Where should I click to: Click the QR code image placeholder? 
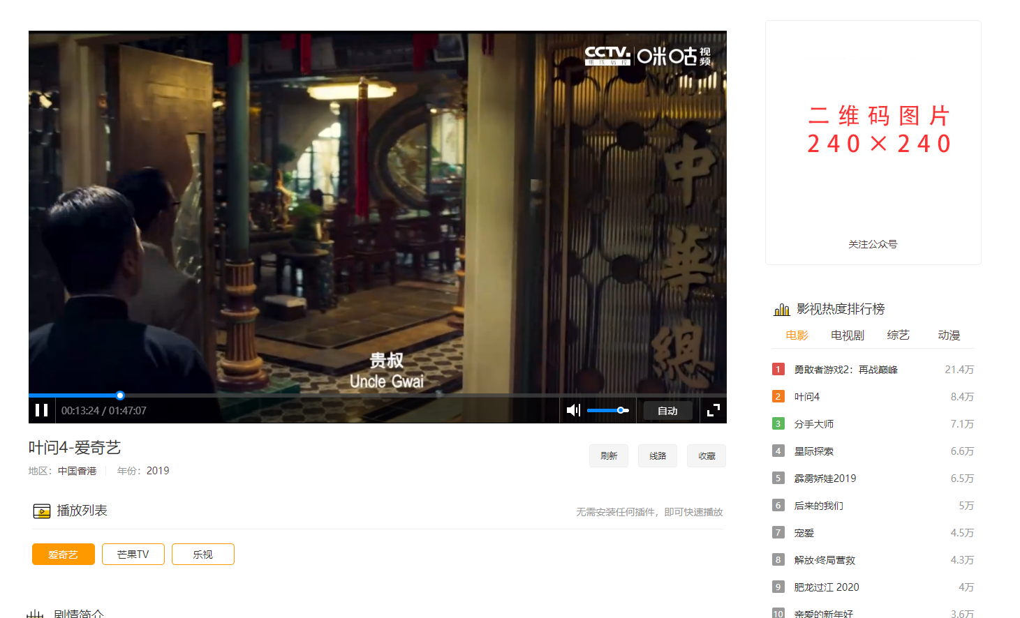pos(879,130)
